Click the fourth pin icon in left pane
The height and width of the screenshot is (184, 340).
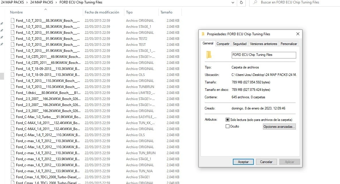pos(2,44)
